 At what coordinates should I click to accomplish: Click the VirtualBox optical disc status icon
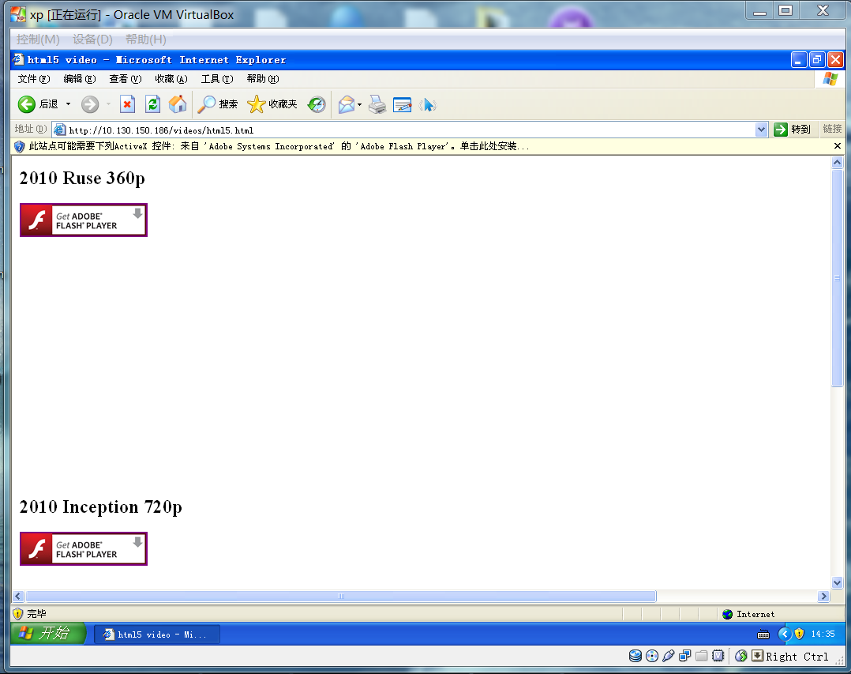click(x=652, y=656)
